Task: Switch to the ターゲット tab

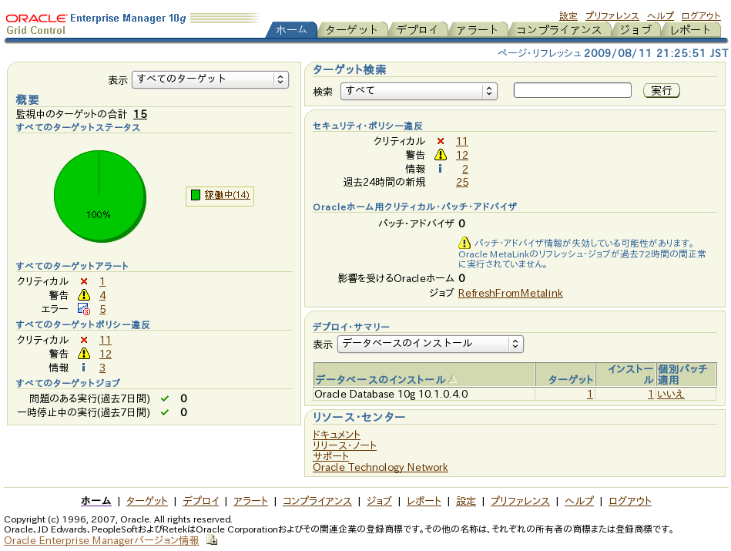Action: coord(352,30)
